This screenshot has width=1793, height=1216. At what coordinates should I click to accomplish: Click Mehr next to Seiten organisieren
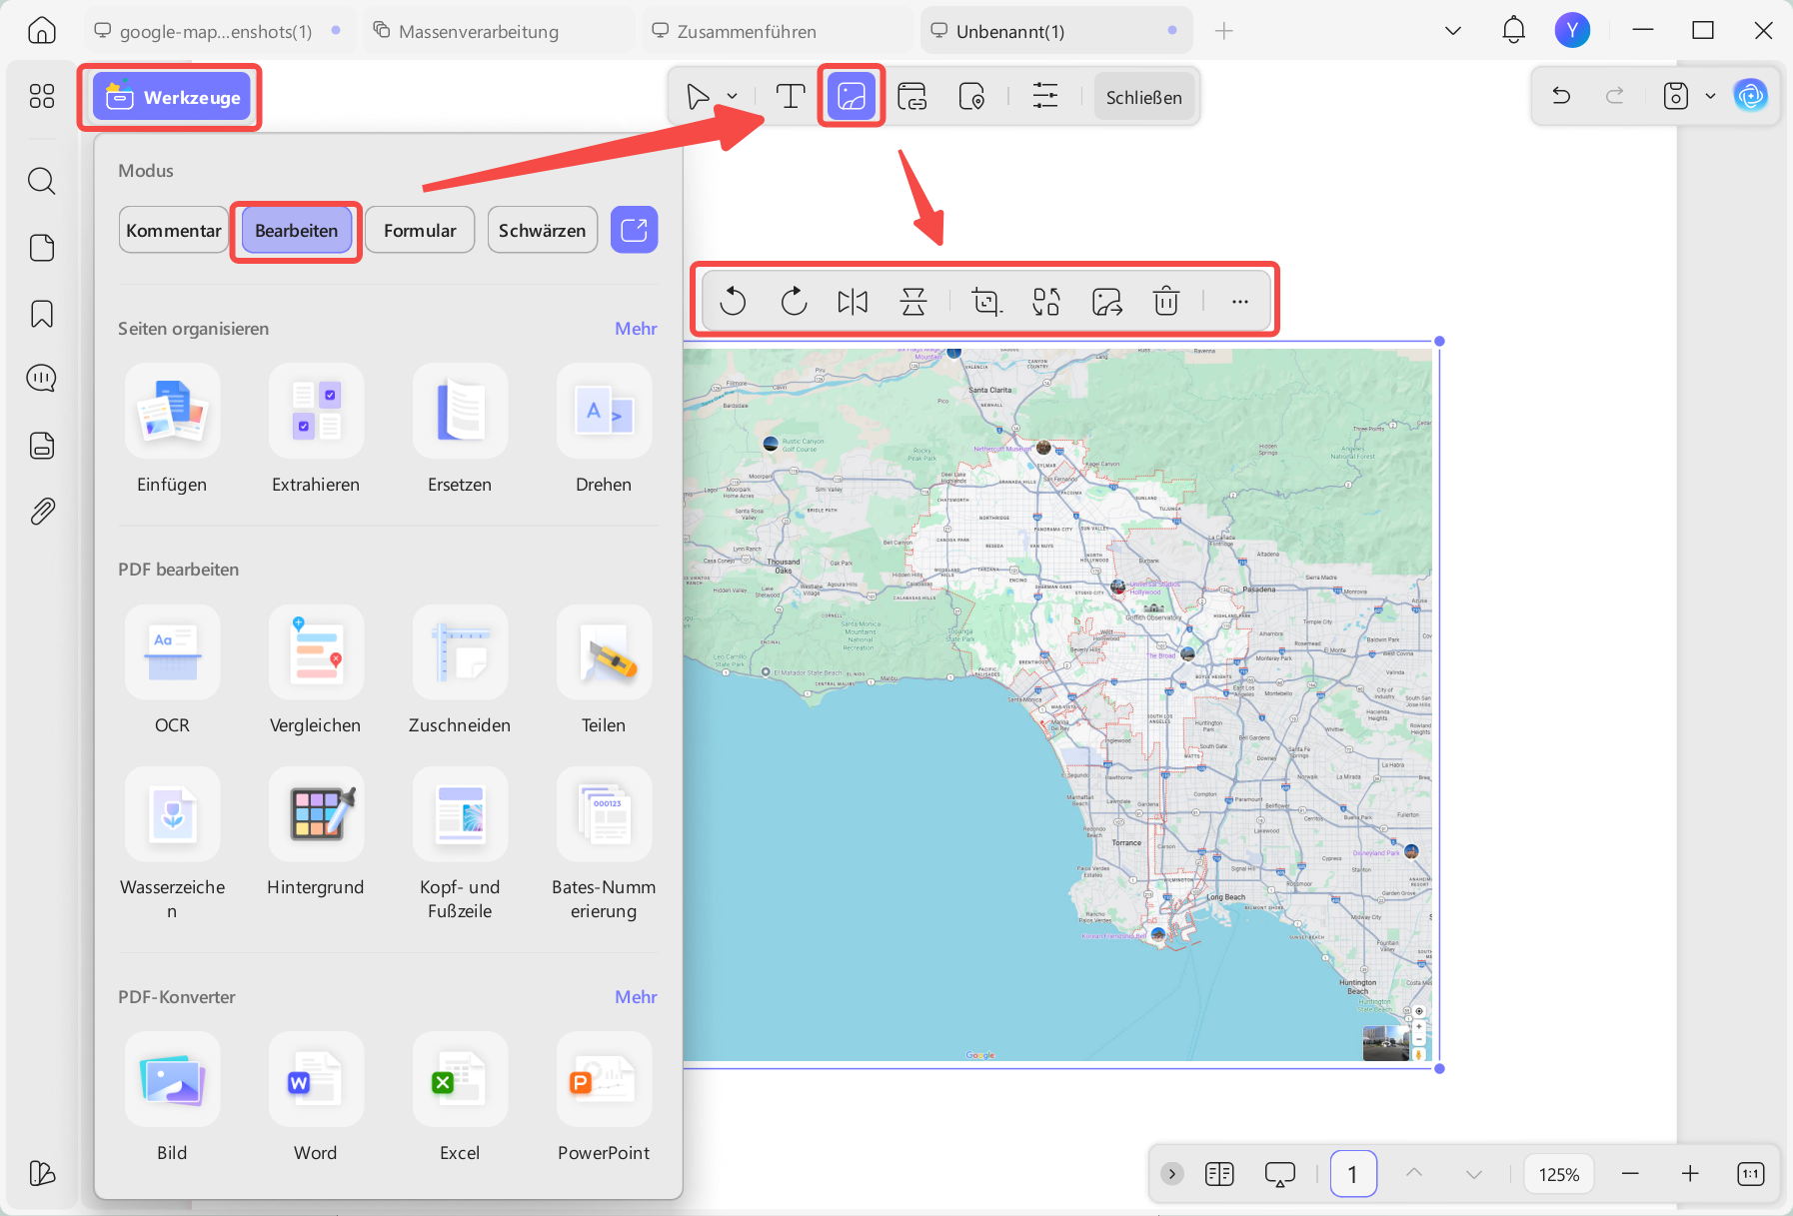(x=636, y=329)
